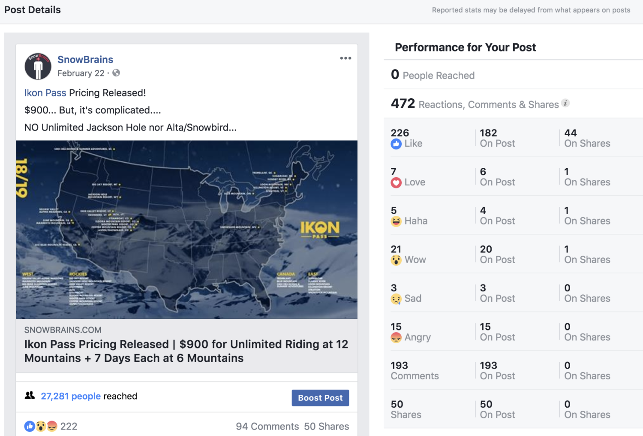
Task: Click the Wow surprised emoji icon
Action: [x=396, y=260]
